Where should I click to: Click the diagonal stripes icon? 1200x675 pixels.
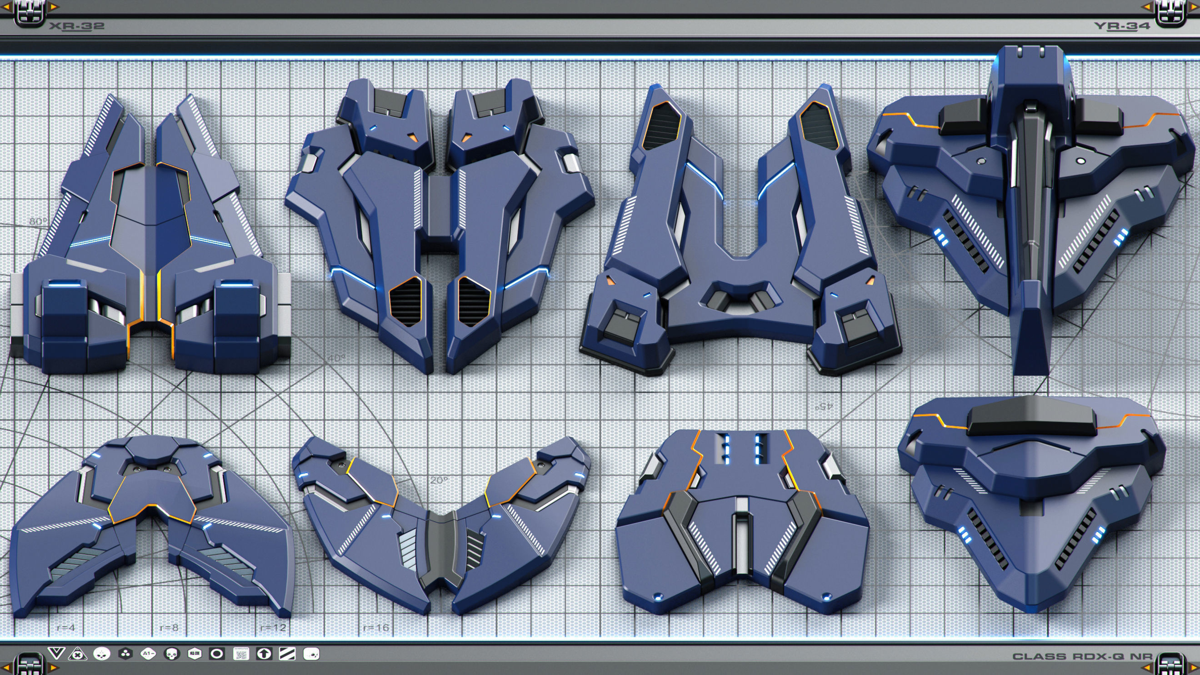coord(287,655)
